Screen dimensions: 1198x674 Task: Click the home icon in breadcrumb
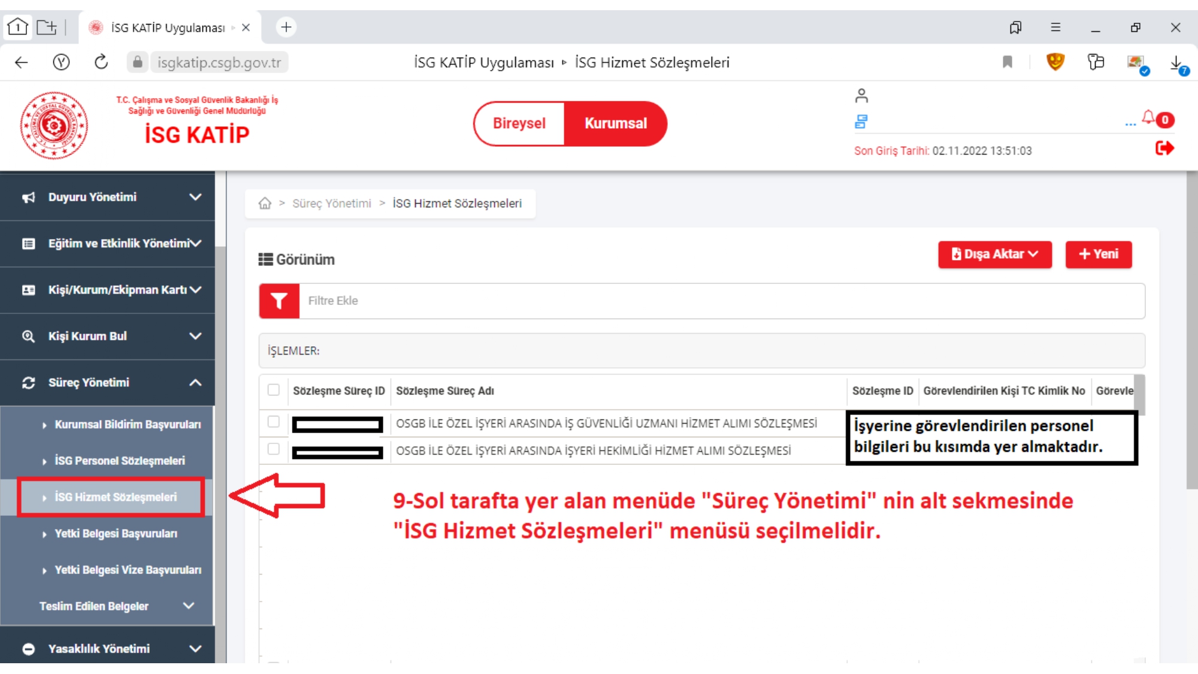(x=265, y=204)
